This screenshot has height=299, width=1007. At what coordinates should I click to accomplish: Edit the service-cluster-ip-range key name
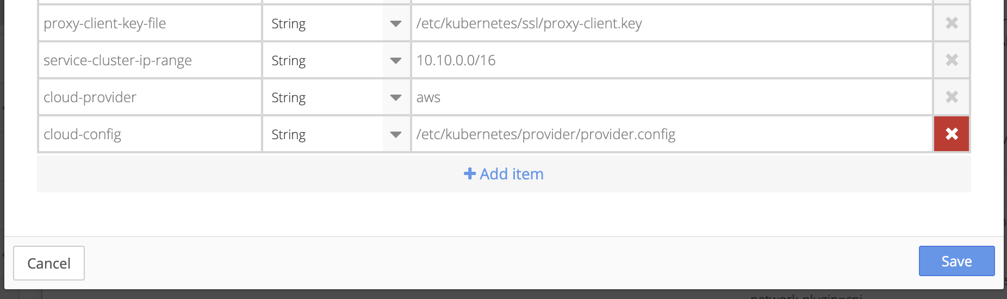coord(150,60)
